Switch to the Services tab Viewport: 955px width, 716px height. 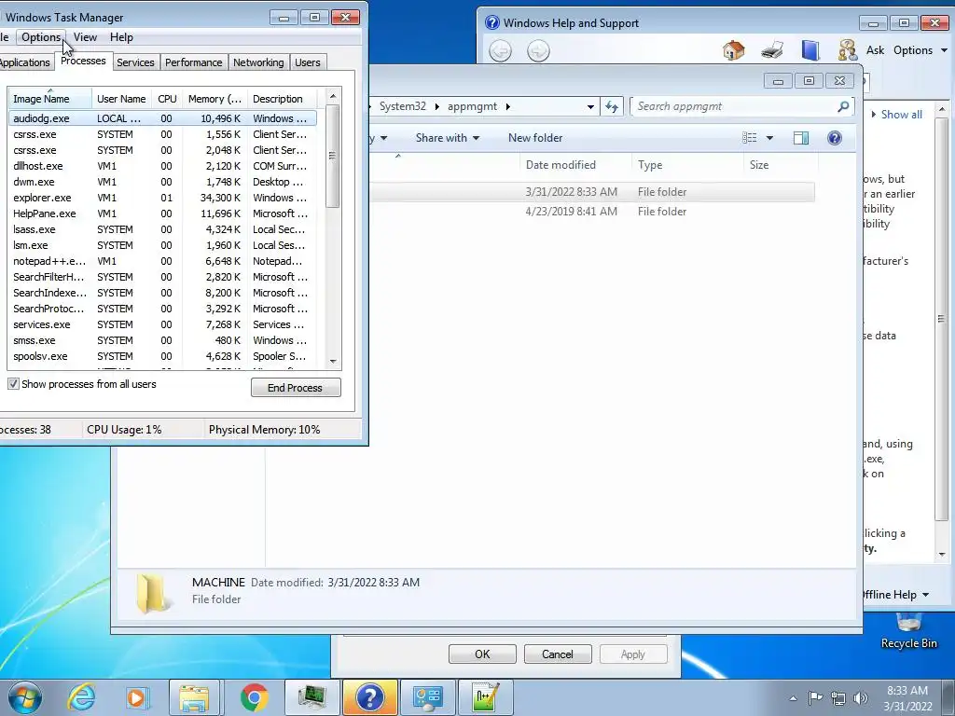[135, 62]
